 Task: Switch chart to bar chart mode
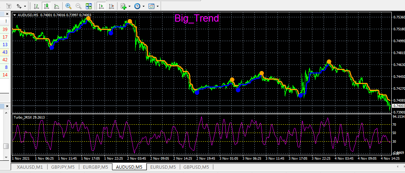(36, 6)
